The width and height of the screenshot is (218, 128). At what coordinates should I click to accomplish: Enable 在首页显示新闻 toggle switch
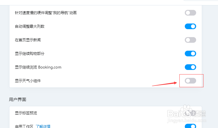tap(190, 40)
